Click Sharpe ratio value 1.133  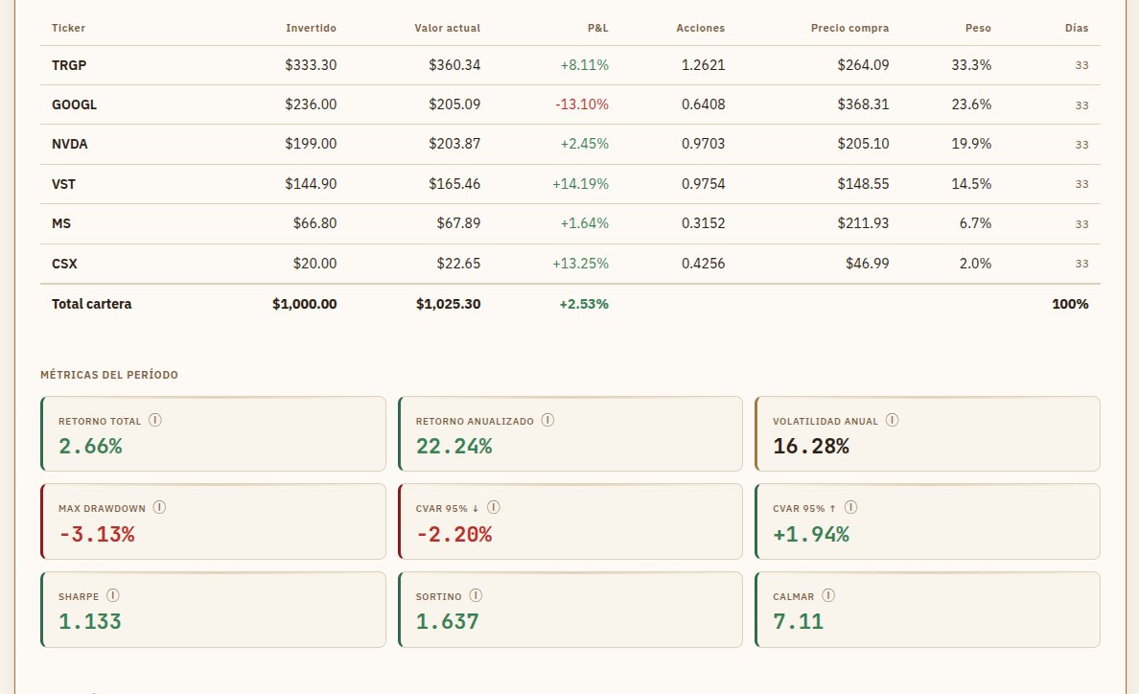click(x=90, y=621)
